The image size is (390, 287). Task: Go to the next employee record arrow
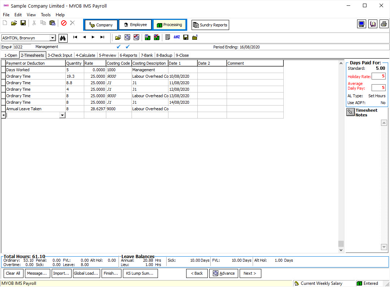coord(93,37)
